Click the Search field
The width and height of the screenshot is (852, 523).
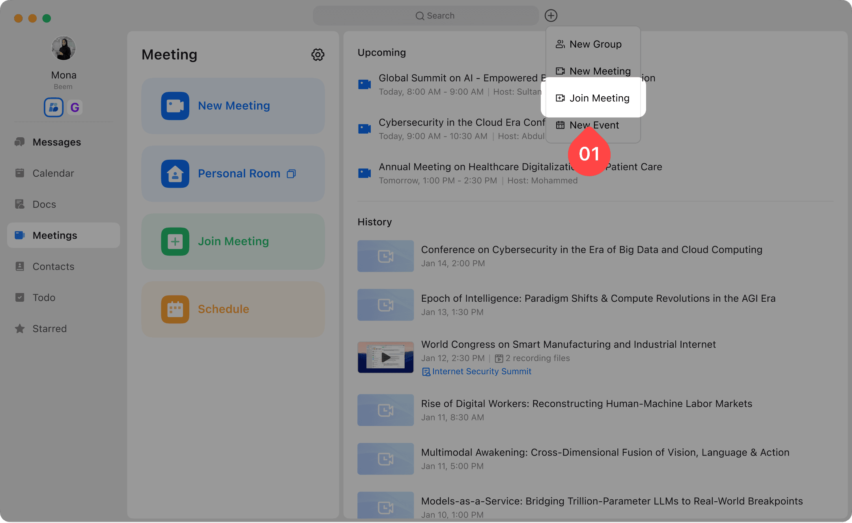pyautogui.click(x=426, y=16)
